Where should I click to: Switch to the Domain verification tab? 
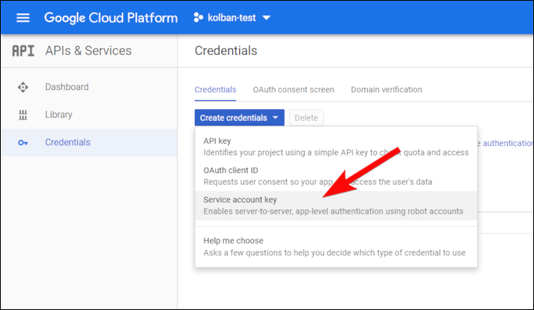[x=386, y=89]
